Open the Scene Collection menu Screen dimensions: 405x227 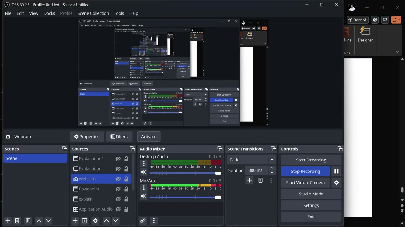tap(93, 13)
